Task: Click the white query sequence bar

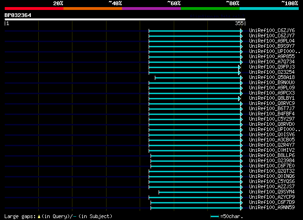Action: point(125,19)
